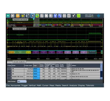Select the Diagram1: Ch1,Ch2,B1 tab
Image resolution: width=110 pixels, height=101 pixels.
(x=20, y=20)
